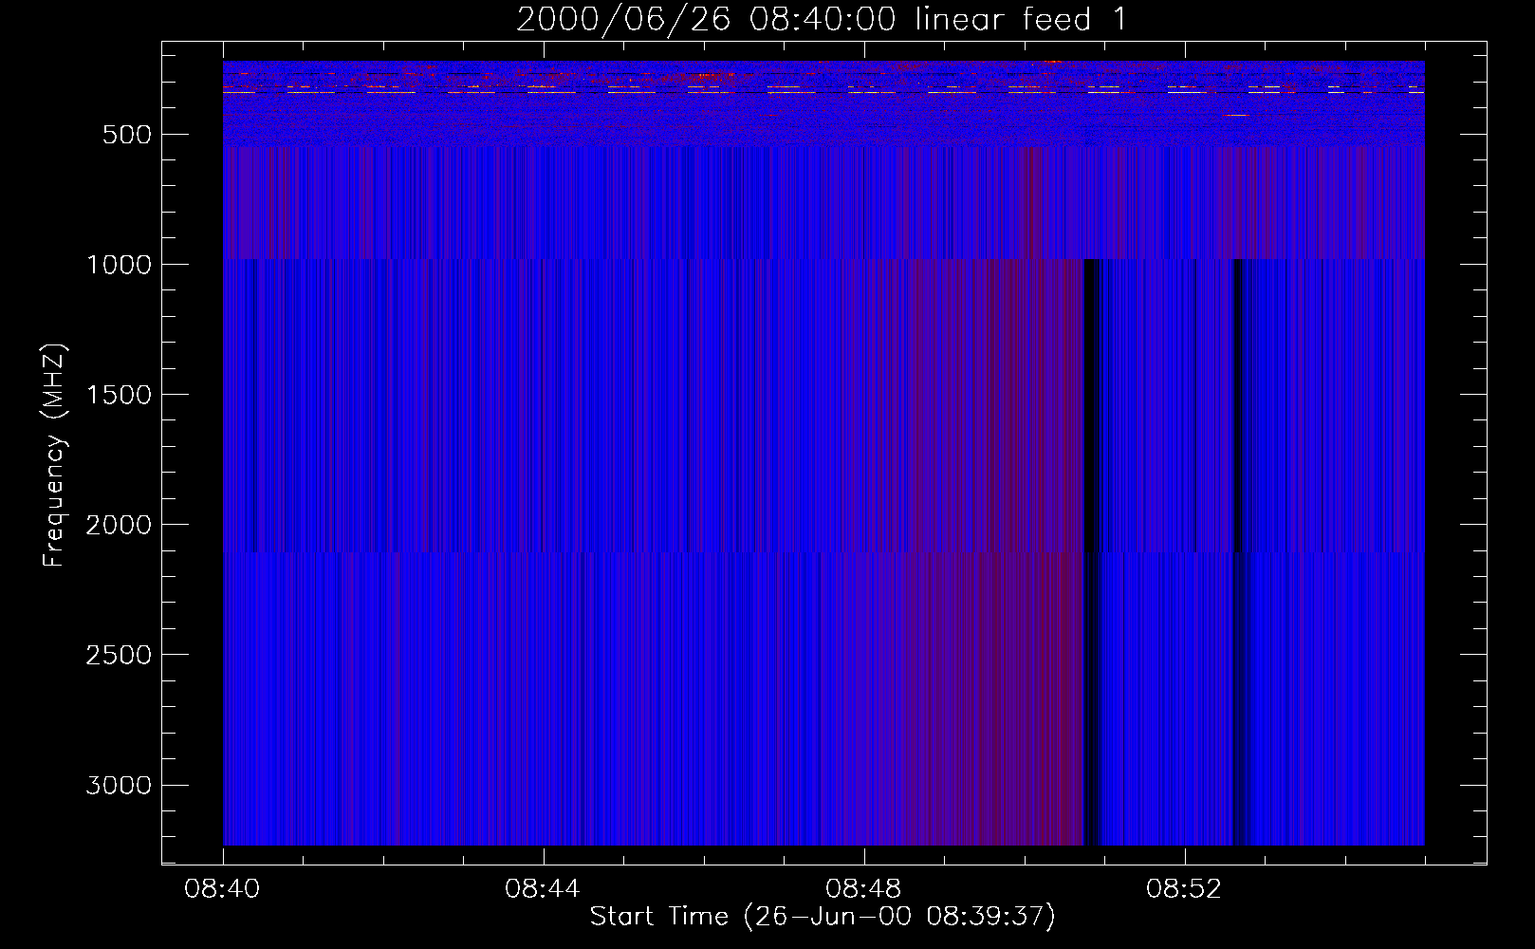The height and width of the screenshot is (949, 1535).
Task: Click the plot title "2000/06/26 08:40:00 linear feed 1"
Action: coord(822,20)
